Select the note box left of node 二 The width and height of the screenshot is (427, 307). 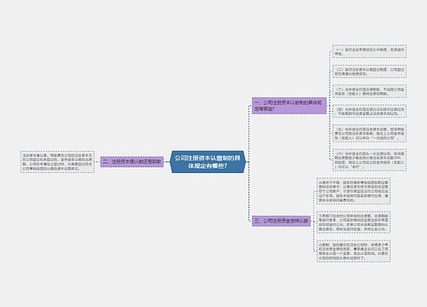point(57,162)
